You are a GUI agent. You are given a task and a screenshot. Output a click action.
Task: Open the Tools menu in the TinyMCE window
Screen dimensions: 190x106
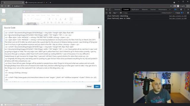[x=48, y=15]
